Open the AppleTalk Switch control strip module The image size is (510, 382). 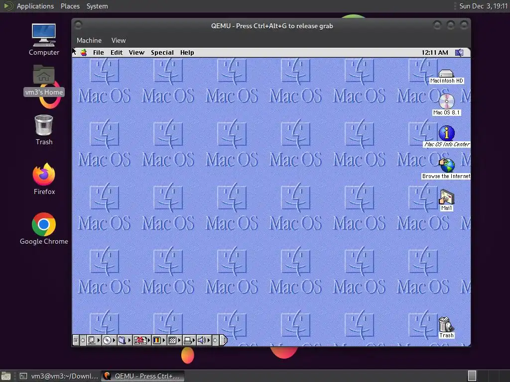pyautogui.click(x=94, y=340)
